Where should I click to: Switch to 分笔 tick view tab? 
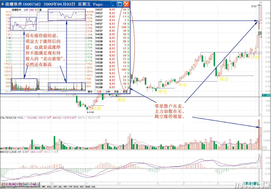coord(99,91)
